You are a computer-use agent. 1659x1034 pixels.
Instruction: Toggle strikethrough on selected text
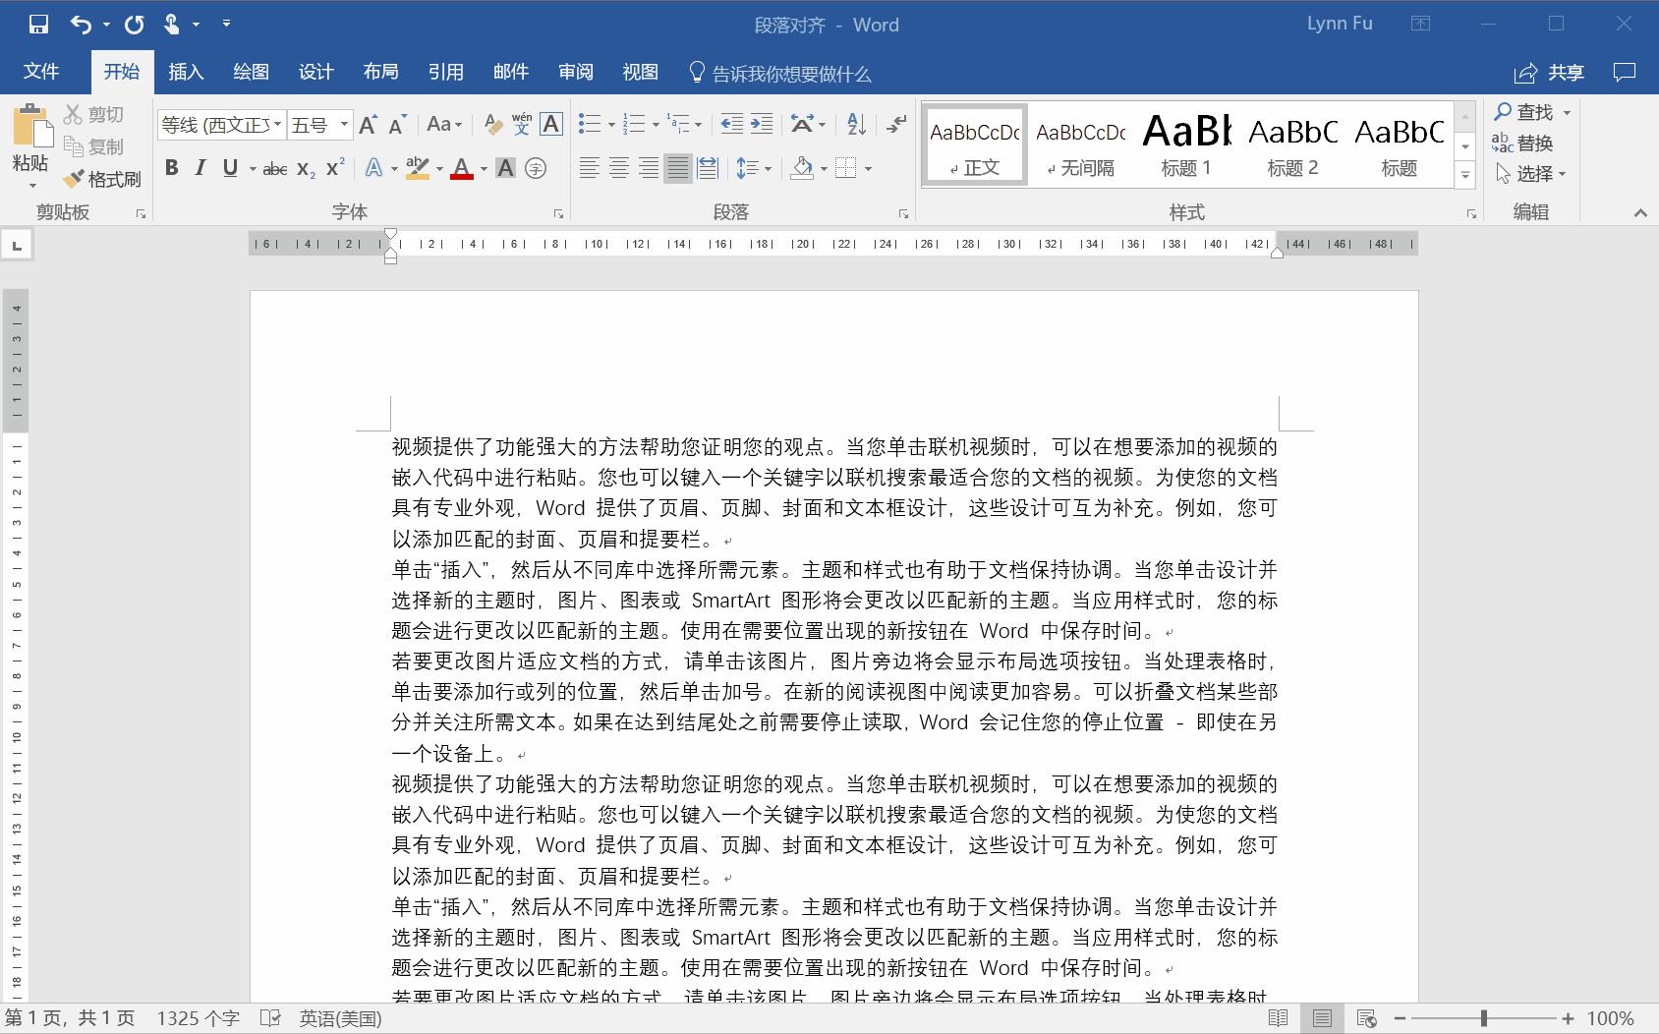coord(273,168)
